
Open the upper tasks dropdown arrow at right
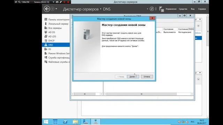pyautogui.click(x=200, y=19)
